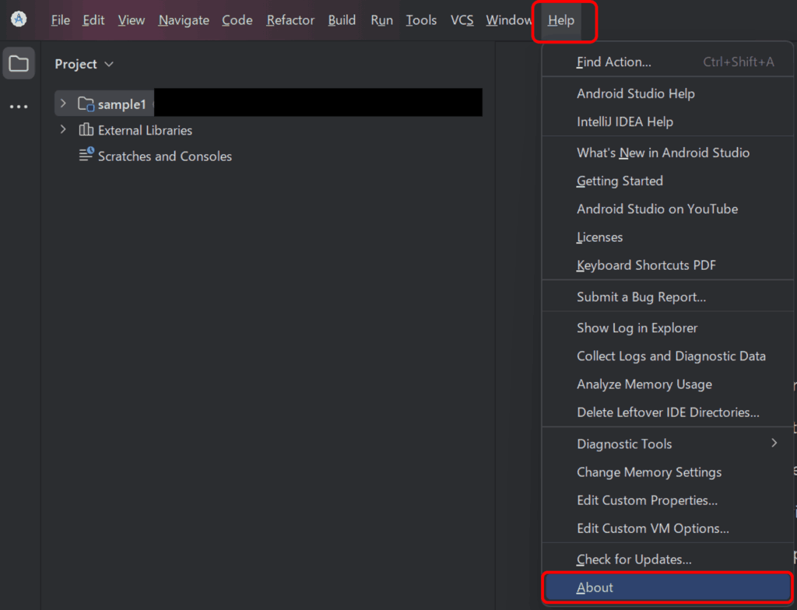Open the File menu
This screenshot has height=610, width=797.
[x=60, y=20]
